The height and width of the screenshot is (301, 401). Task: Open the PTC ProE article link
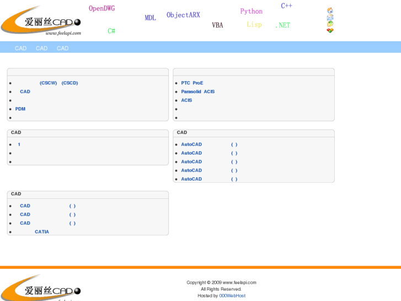(192, 83)
